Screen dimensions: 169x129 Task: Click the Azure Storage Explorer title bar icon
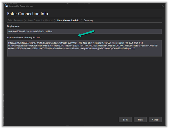click(x=6, y=6)
